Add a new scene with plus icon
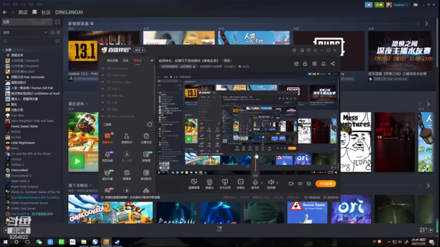Viewport: 440px width, 247px height. [152, 60]
